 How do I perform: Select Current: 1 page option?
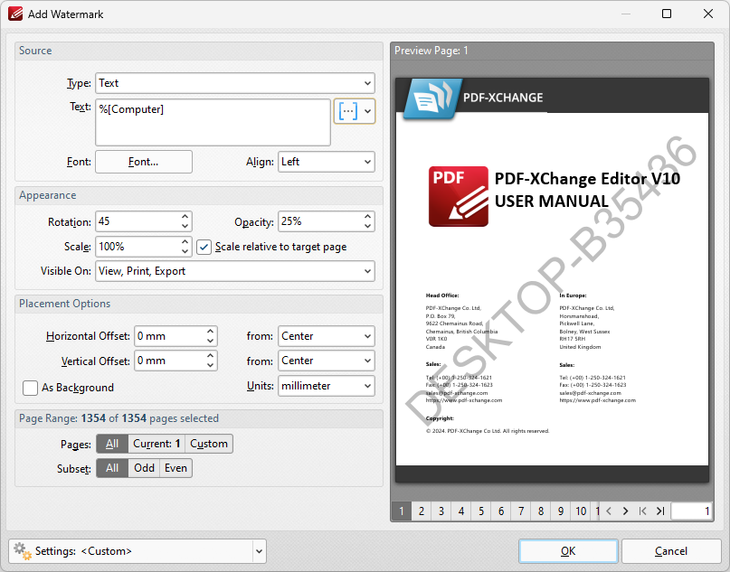(156, 444)
